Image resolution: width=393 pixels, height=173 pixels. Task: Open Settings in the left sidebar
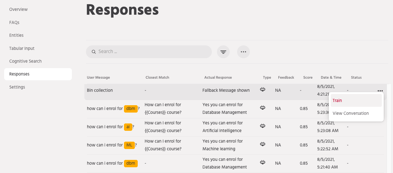[x=17, y=87]
